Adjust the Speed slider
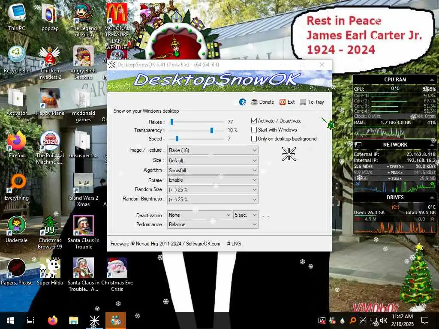The image size is (439, 329). coord(197,139)
